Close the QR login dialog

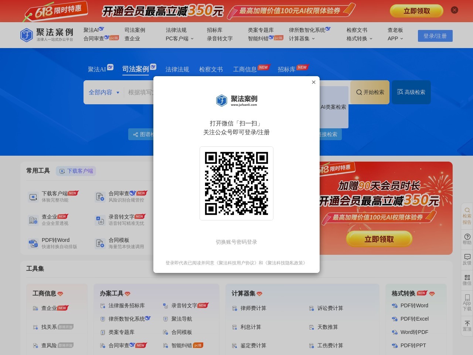click(314, 82)
